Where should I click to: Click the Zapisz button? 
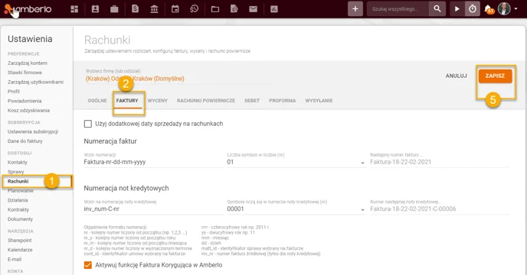click(495, 76)
